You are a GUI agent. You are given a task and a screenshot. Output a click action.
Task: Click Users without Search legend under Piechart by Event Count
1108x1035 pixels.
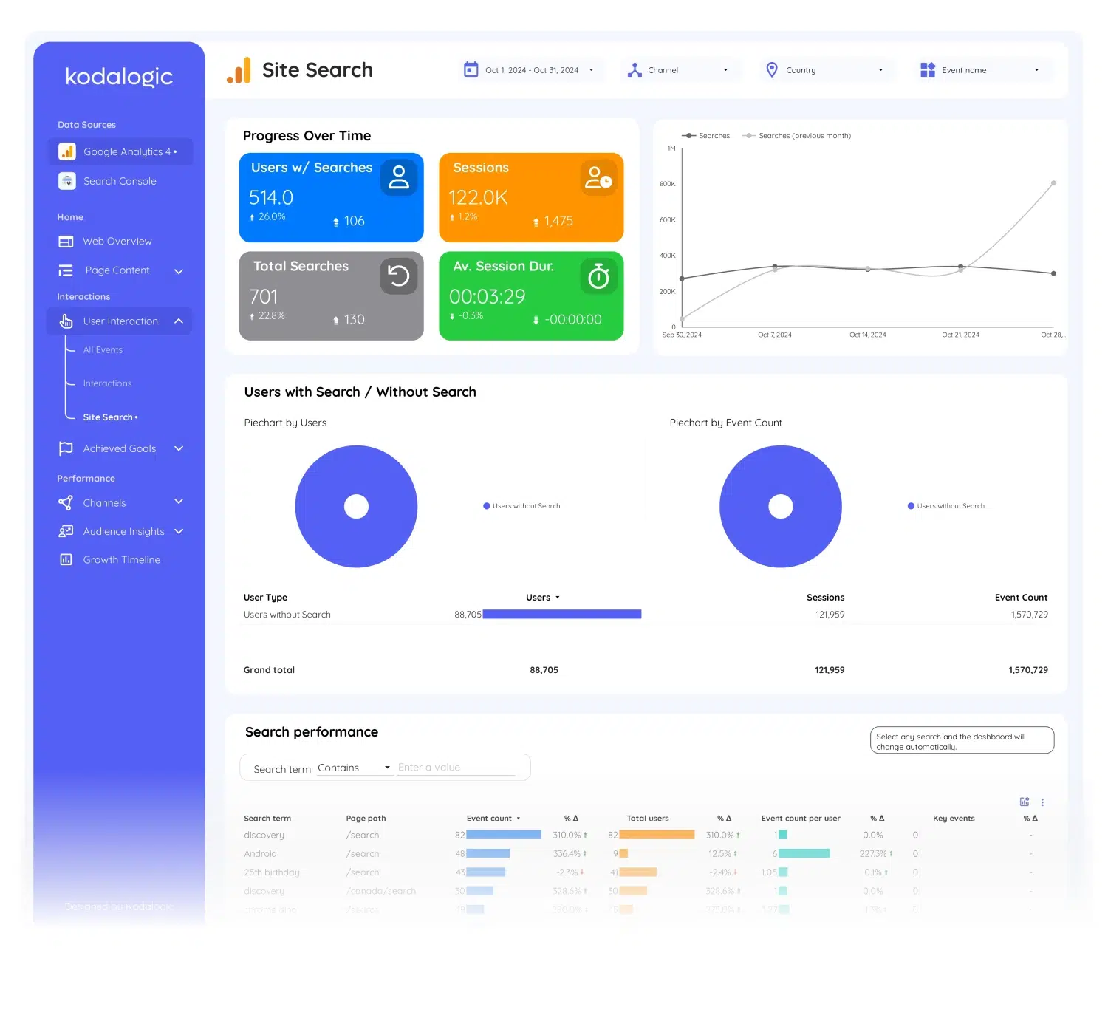click(x=945, y=506)
